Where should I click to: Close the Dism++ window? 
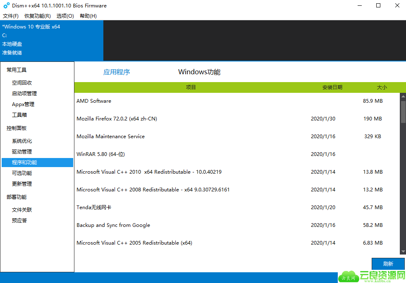coord(397,5)
